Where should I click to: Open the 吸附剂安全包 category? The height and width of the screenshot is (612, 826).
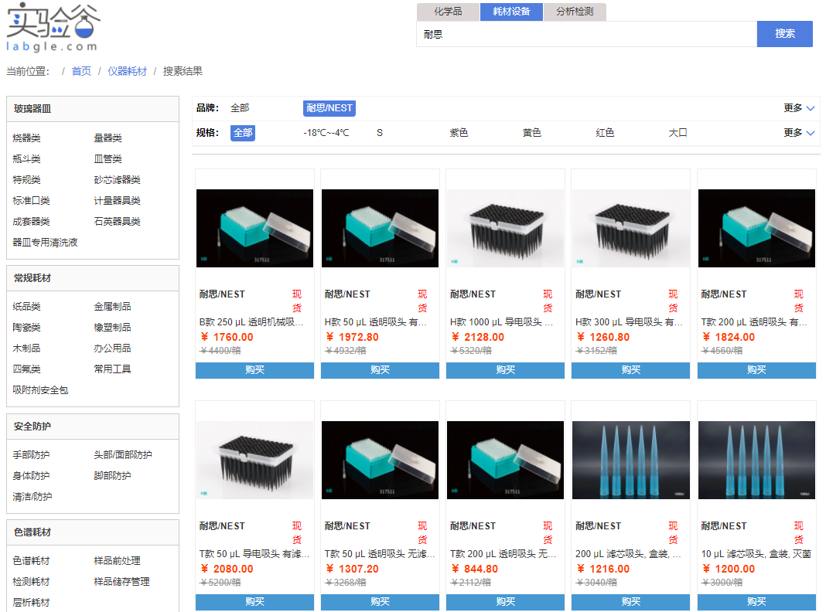coord(40,390)
